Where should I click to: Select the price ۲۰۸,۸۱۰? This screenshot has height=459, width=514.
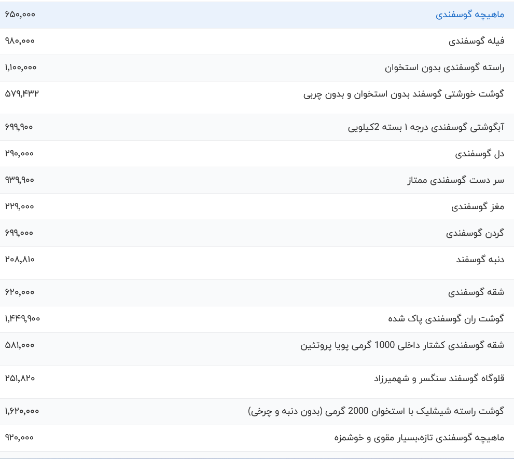[20, 260]
